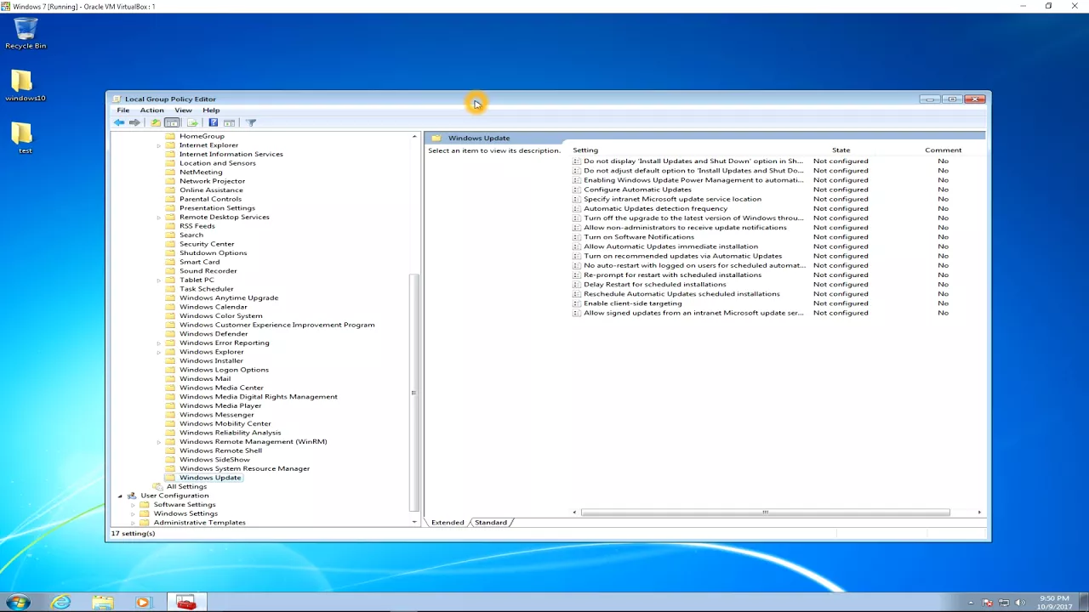
Task: Select Delay Restart for scheduled installations
Action: pos(654,285)
